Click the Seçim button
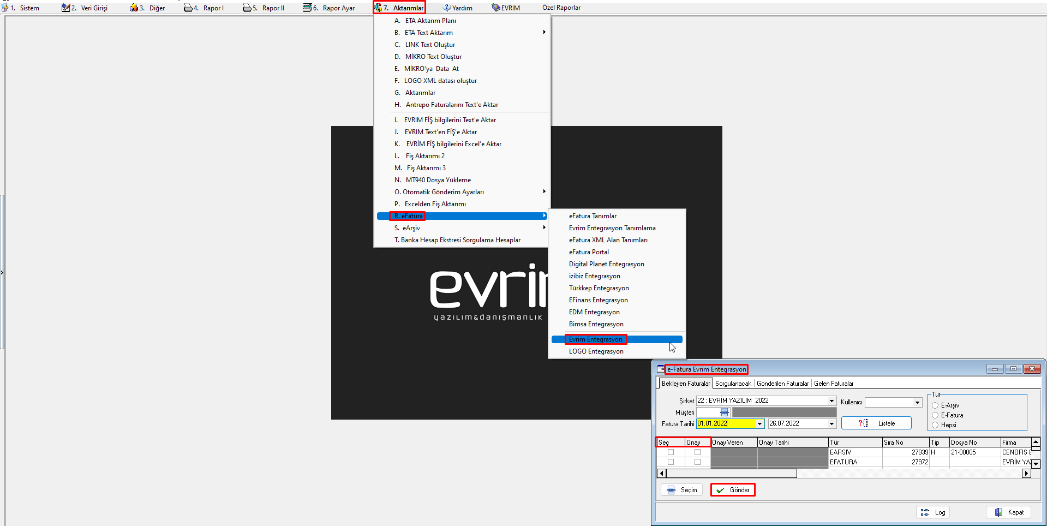 pos(682,490)
